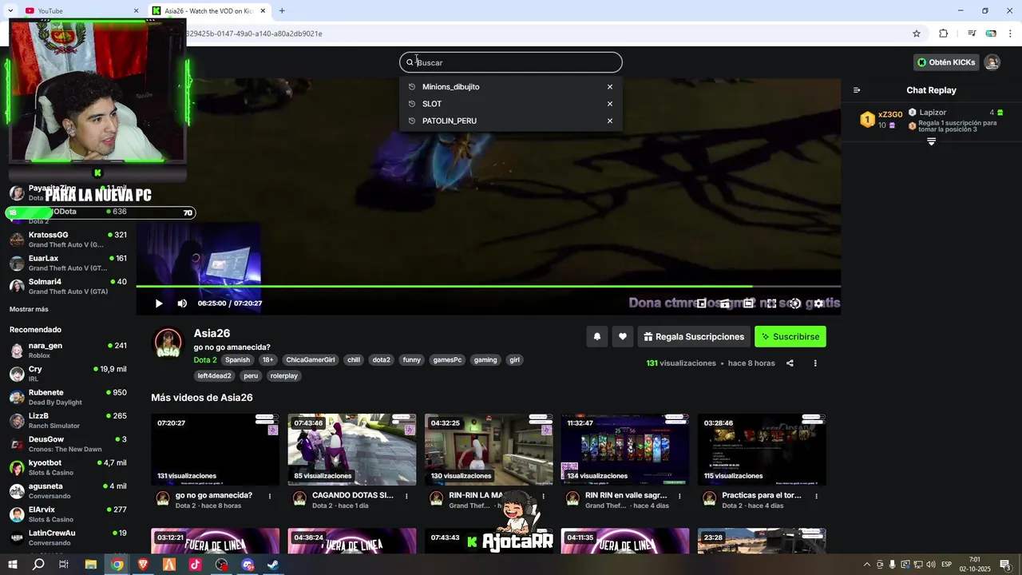1022x575 pixels.
Task: Select the Spanish language tag
Action: [237, 360]
